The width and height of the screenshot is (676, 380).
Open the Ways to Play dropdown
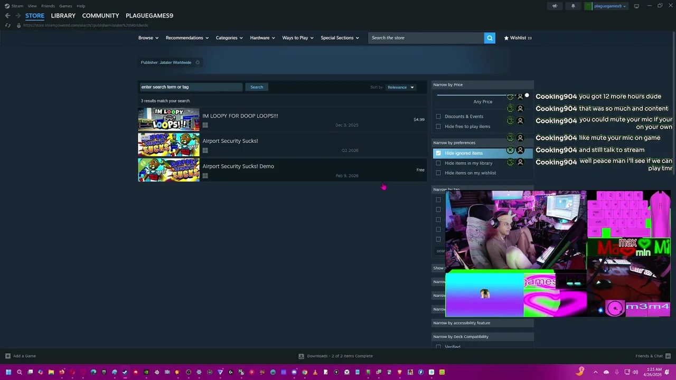click(298, 38)
